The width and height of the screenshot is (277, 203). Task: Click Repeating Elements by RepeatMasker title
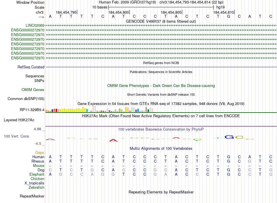point(161,192)
